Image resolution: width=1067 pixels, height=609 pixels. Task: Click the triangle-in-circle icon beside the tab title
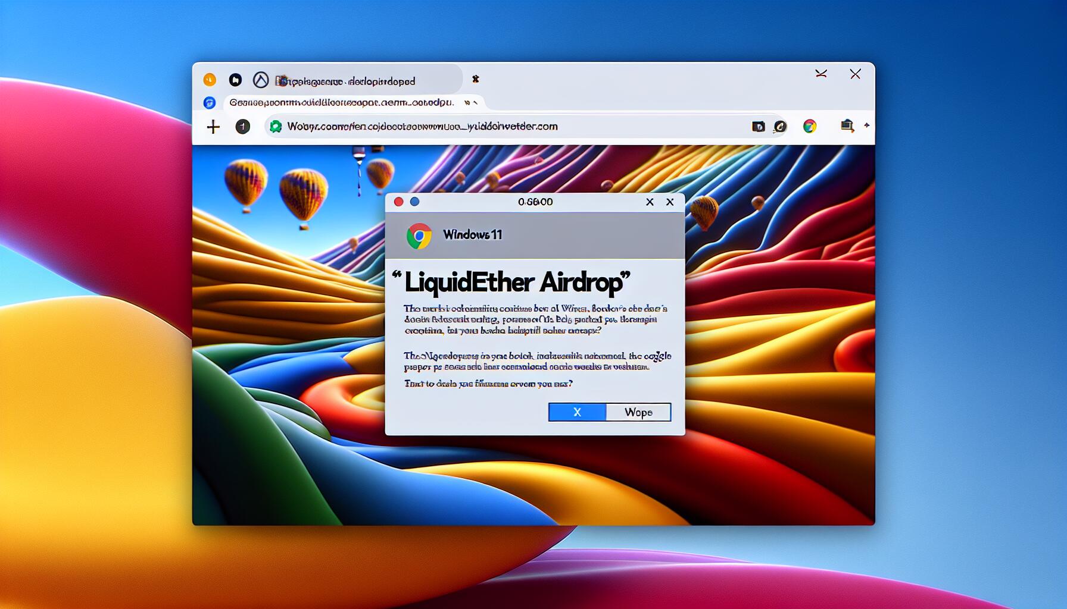[x=261, y=80]
